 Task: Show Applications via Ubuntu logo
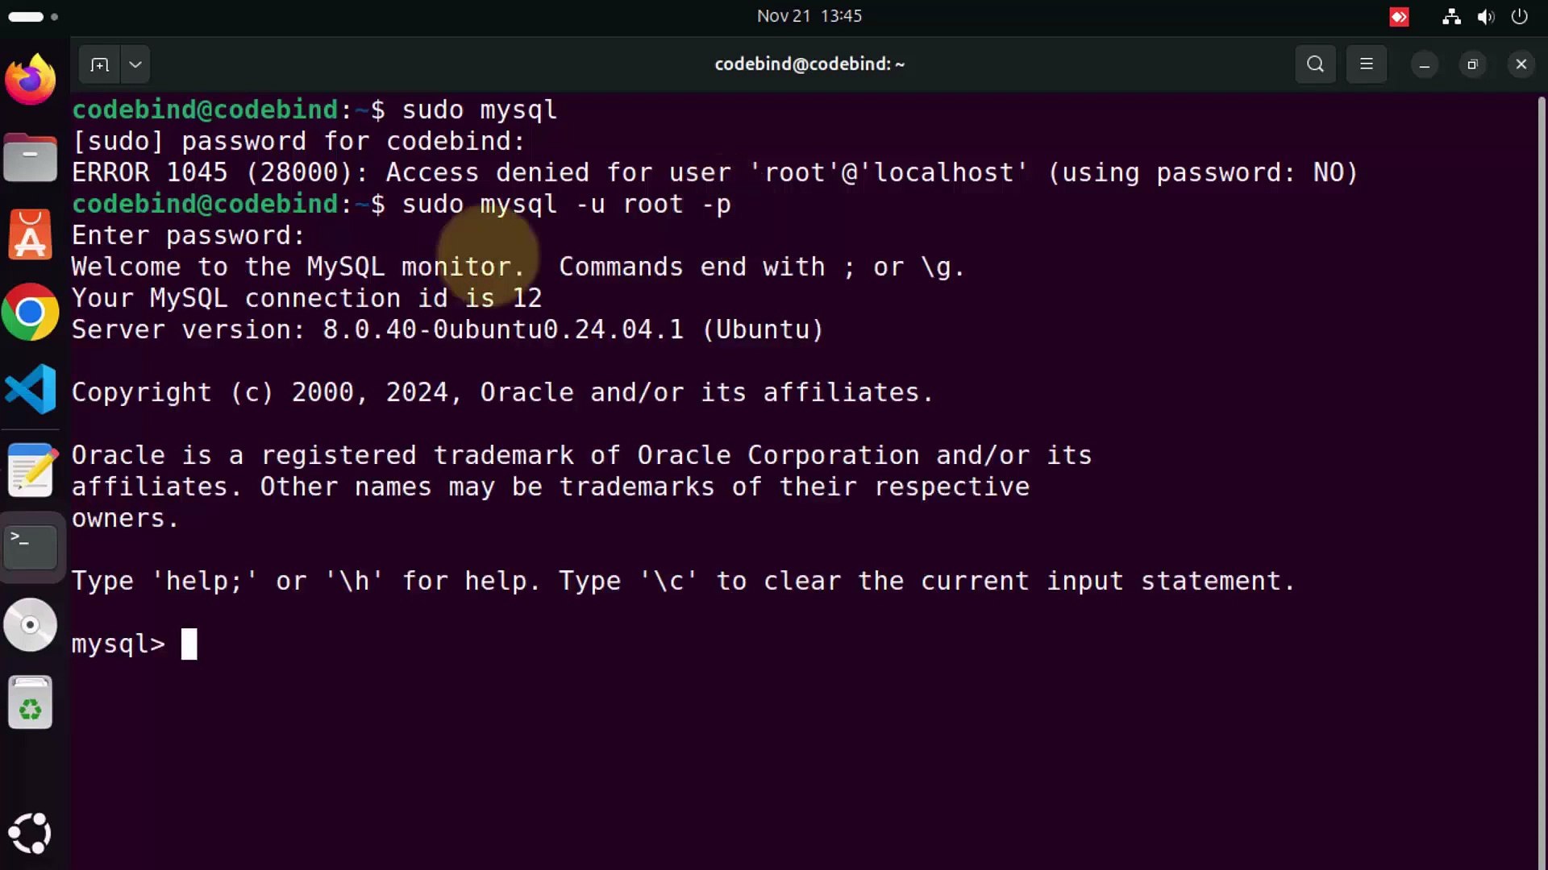pos(31,833)
